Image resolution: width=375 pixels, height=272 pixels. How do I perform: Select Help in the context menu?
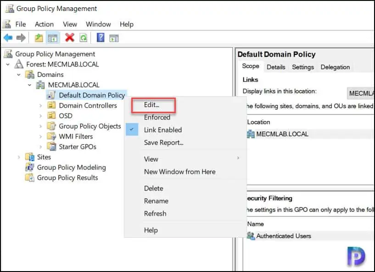(x=151, y=230)
